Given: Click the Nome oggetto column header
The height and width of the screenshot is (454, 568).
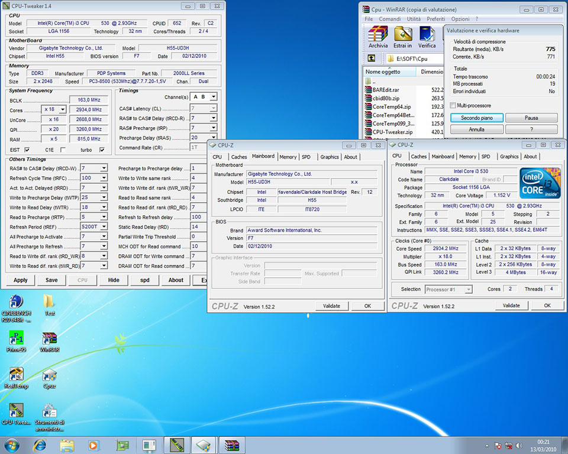Looking at the screenshot, I should (390, 72).
